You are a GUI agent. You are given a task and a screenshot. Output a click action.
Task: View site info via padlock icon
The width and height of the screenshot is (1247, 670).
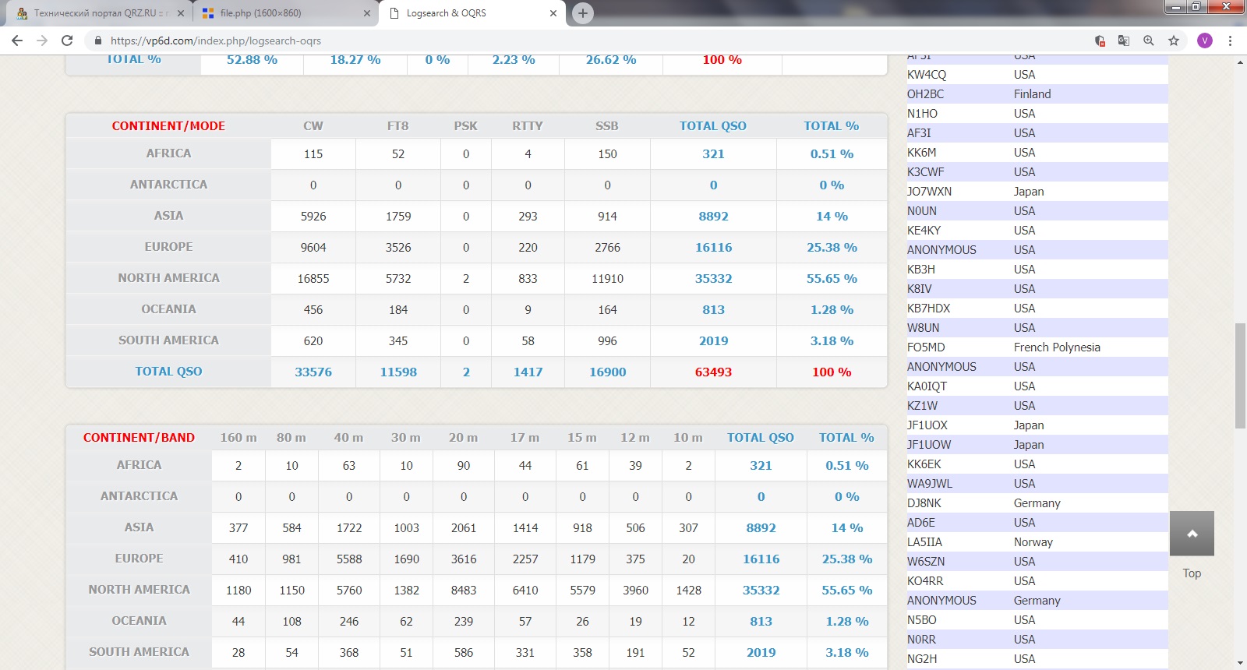pos(98,41)
